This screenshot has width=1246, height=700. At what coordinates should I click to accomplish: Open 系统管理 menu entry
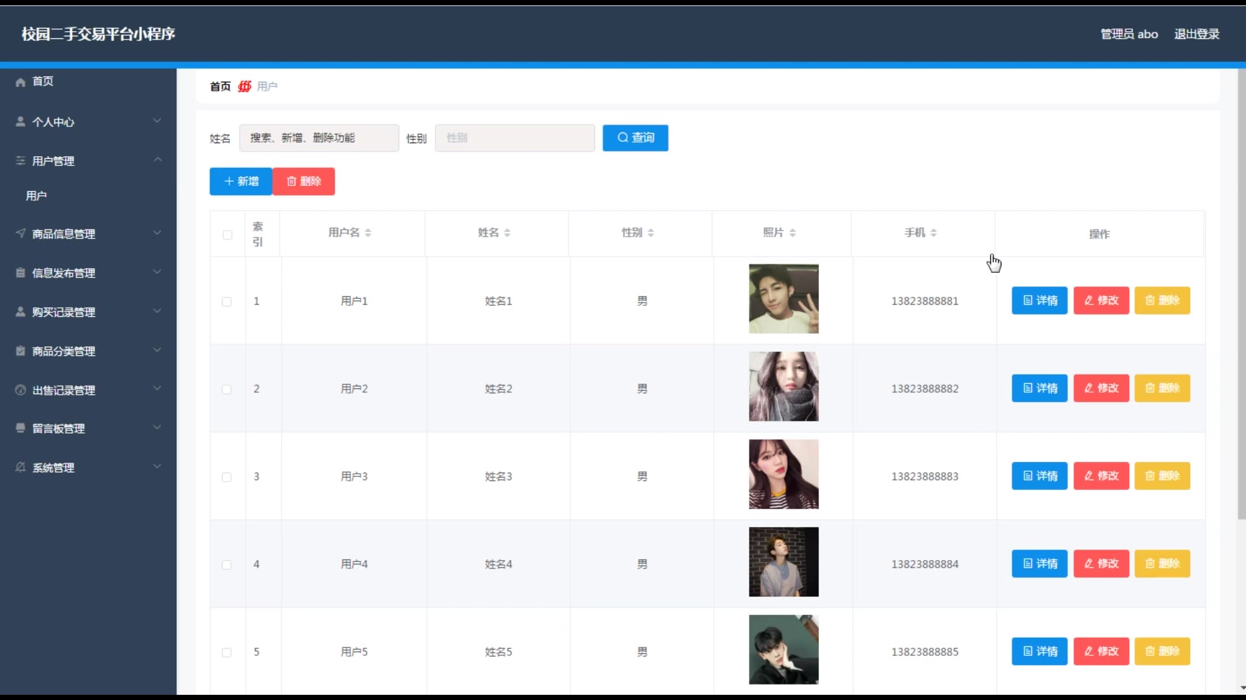[x=88, y=468]
